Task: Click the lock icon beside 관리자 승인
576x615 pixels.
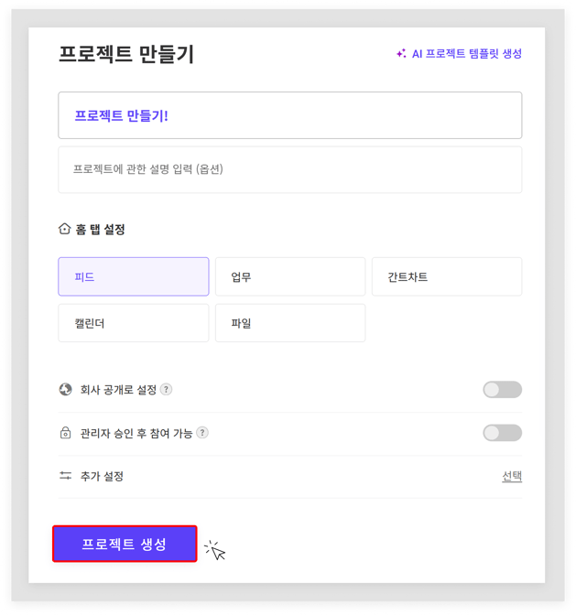Action: pos(65,433)
